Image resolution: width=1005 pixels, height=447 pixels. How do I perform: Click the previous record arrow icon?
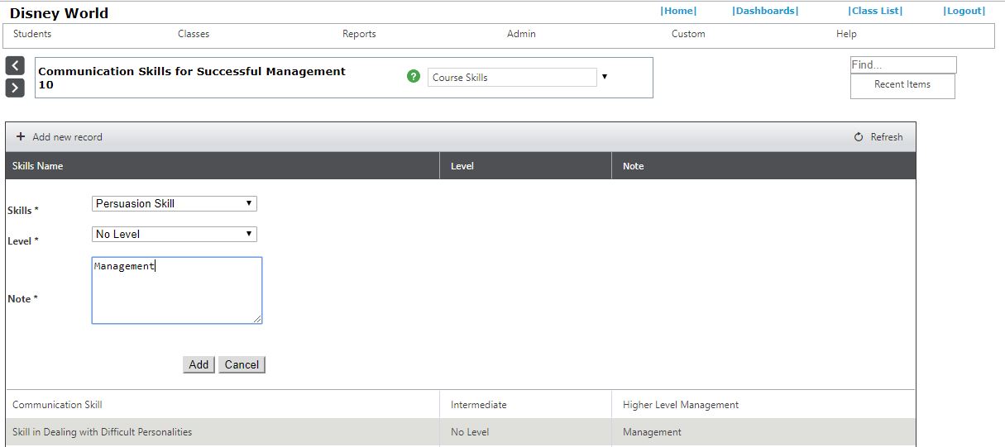(x=15, y=66)
